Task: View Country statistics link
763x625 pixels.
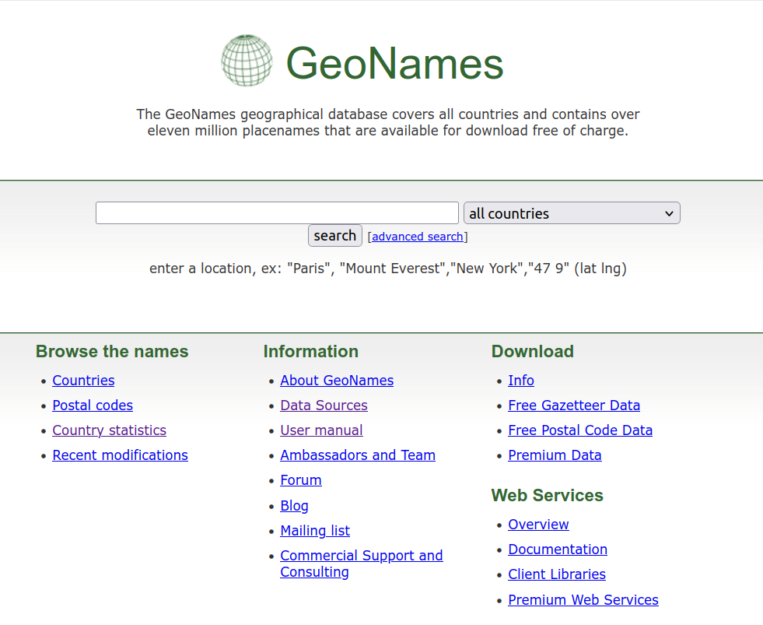Action: [x=109, y=430]
